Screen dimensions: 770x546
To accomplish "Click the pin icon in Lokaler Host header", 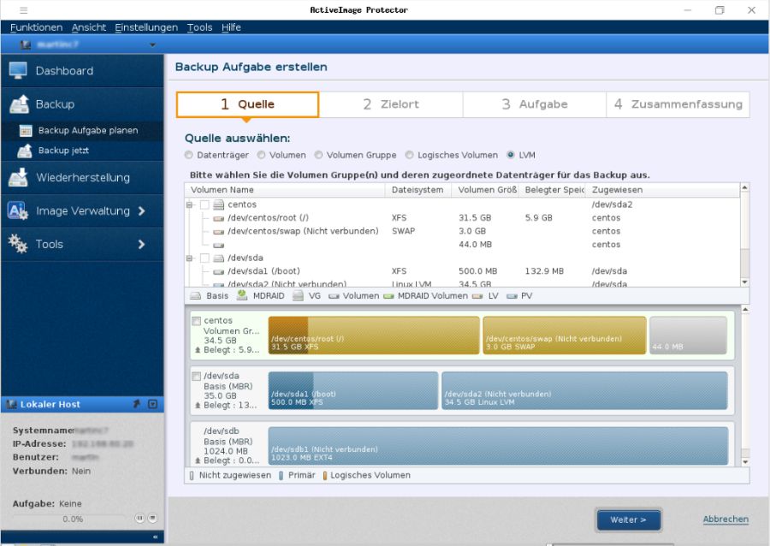I will [x=137, y=404].
